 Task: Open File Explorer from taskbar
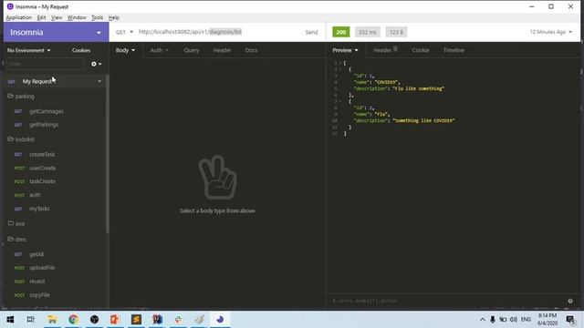click(52, 320)
